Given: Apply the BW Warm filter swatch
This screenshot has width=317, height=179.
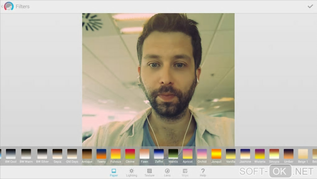Looking at the screenshot, I should [x=26, y=154].
